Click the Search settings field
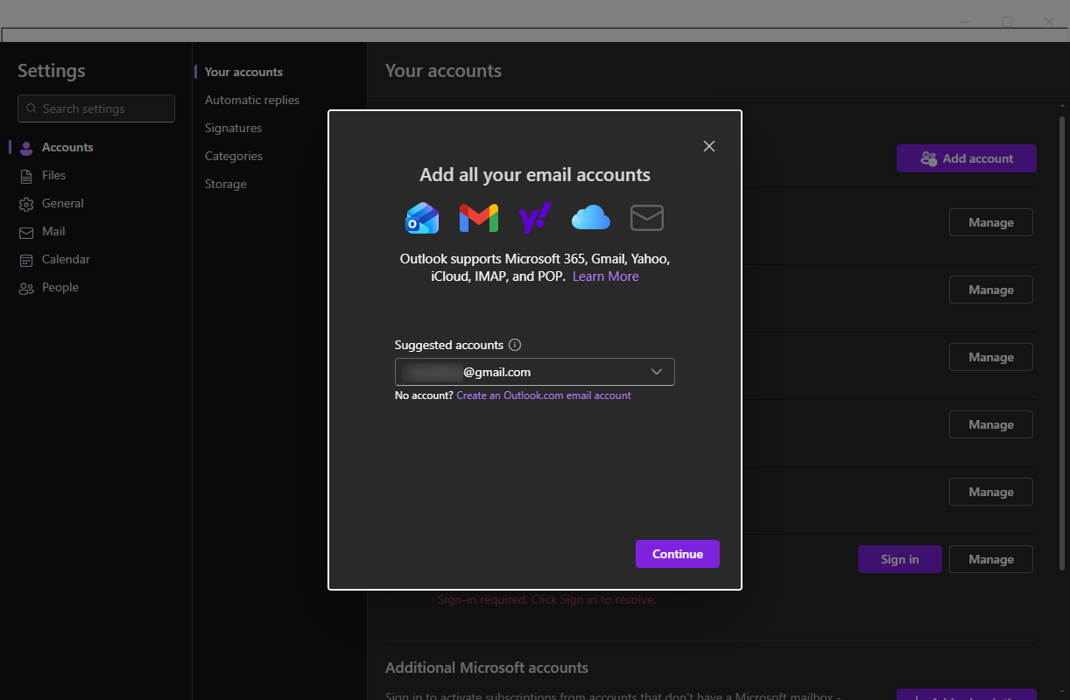The image size is (1070, 700). [x=96, y=108]
